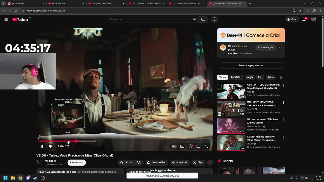324x182 pixels.
Task: Open a new browser tab with plus
Action: (250, 4)
